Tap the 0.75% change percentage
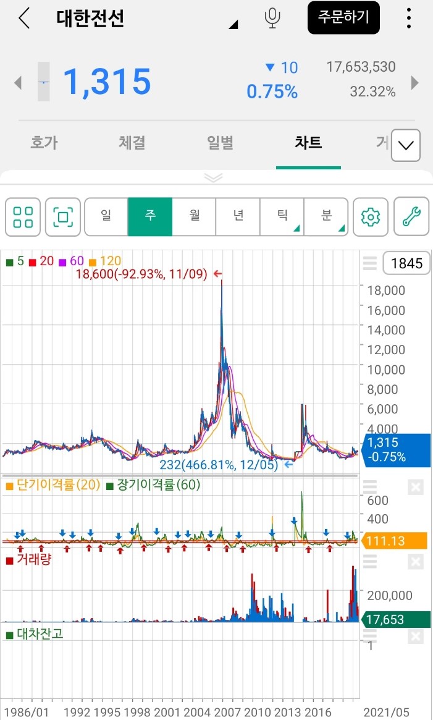Image resolution: width=433 pixels, height=720 pixels. 272,92
